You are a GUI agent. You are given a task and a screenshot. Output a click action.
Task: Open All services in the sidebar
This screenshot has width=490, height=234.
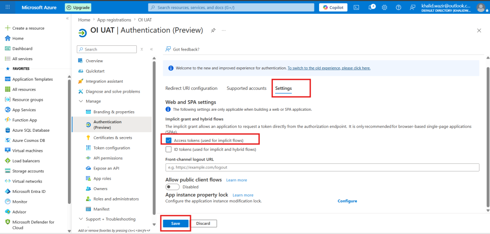(x=22, y=59)
